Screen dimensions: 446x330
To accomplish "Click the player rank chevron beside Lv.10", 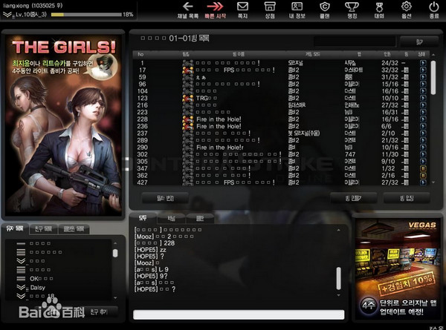I will [x=7, y=14].
